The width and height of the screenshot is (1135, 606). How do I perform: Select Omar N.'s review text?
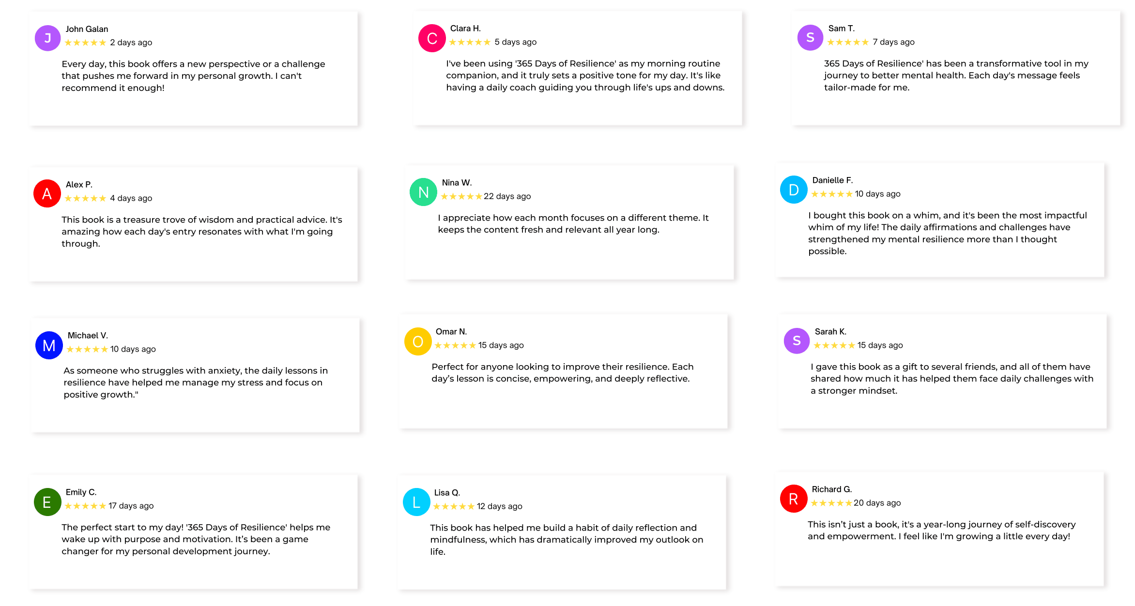pyautogui.click(x=562, y=373)
